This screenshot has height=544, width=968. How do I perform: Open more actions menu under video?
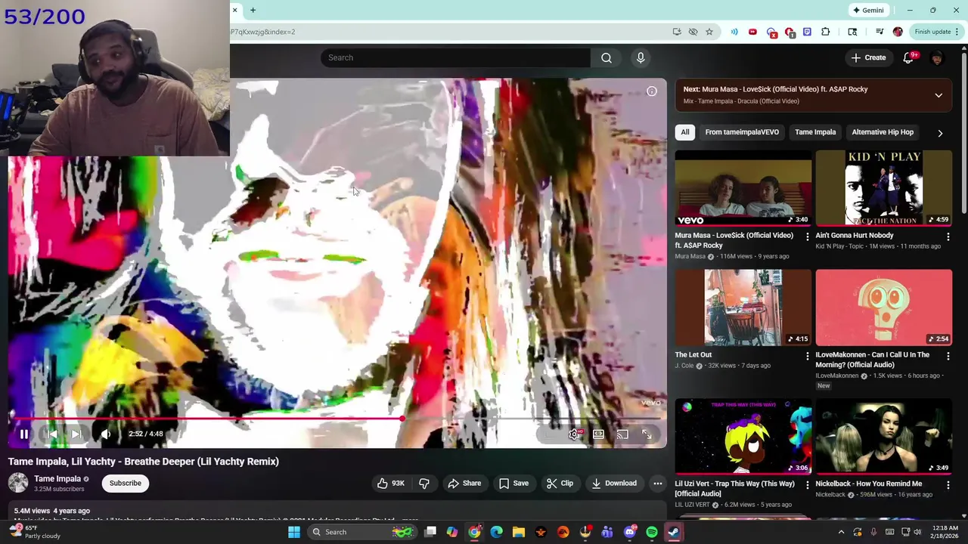[x=657, y=484]
